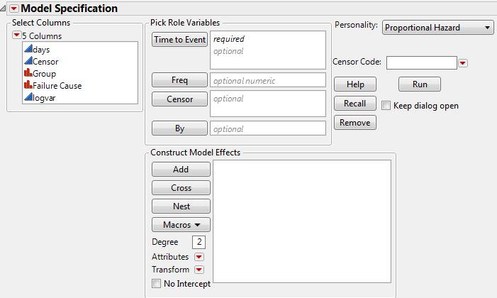Open the Macros dropdown button
This screenshot has width=497, height=298.
(181, 225)
